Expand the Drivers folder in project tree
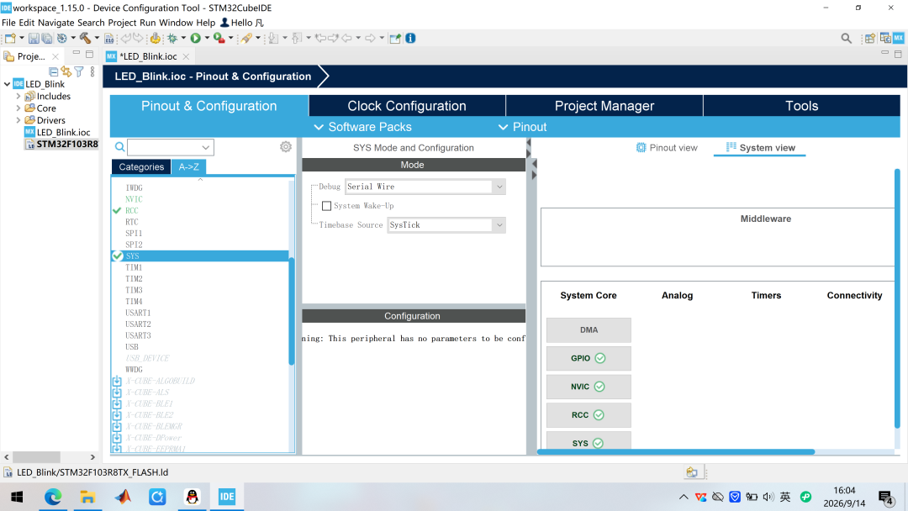 pyautogui.click(x=18, y=120)
